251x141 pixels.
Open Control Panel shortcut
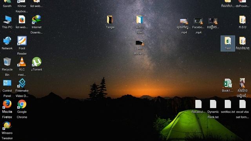(7, 88)
